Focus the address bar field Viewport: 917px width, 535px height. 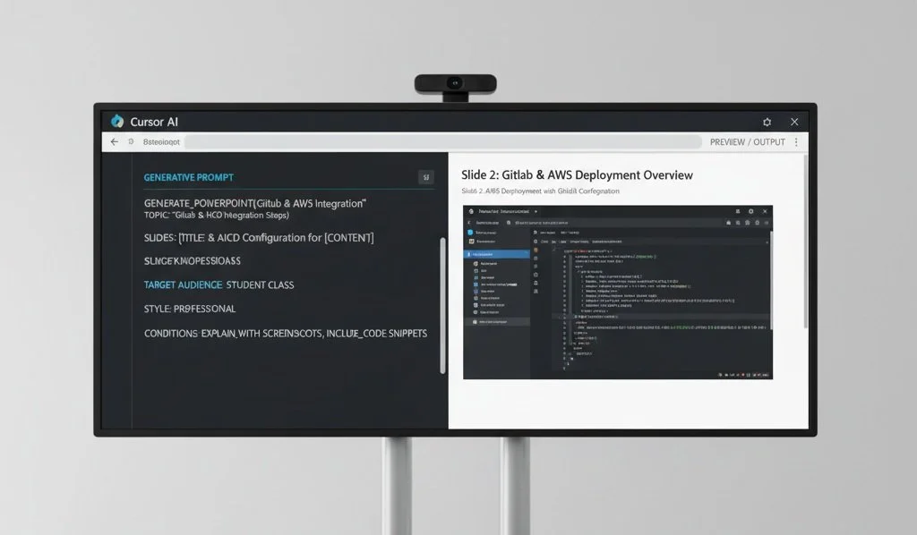443,142
